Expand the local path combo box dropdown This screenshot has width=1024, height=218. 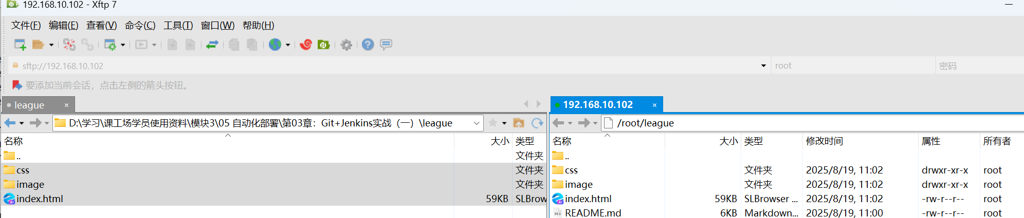(x=477, y=123)
